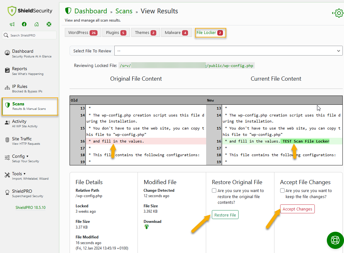Click the Reports clipboard icon

pyautogui.click(x=7, y=70)
